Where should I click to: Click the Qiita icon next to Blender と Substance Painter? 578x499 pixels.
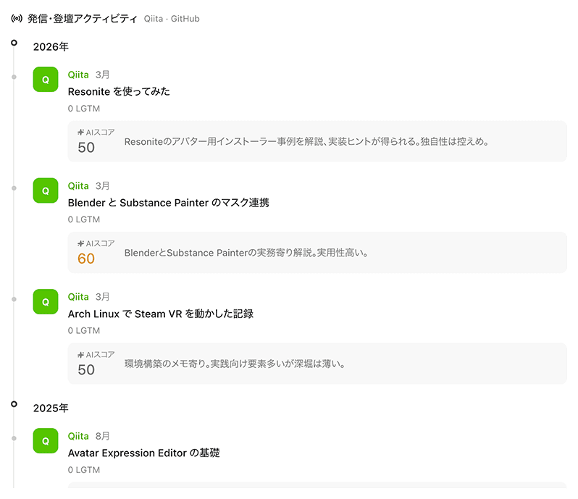[46, 190]
